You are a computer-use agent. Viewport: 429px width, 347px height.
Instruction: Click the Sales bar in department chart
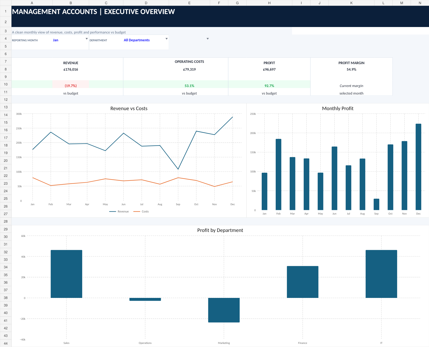click(x=66, y=274)
